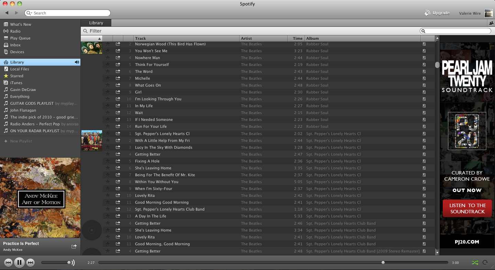Viewport: 495px width, 270px height.
Task: Select the Library tab
Action: click(x=96, y=23)
